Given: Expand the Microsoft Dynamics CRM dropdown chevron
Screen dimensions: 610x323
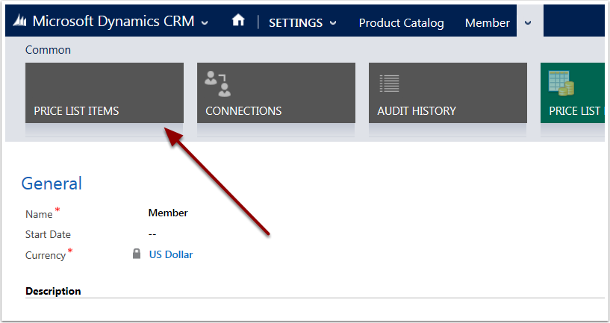Looking at the screenshot, I should (205, 23).
